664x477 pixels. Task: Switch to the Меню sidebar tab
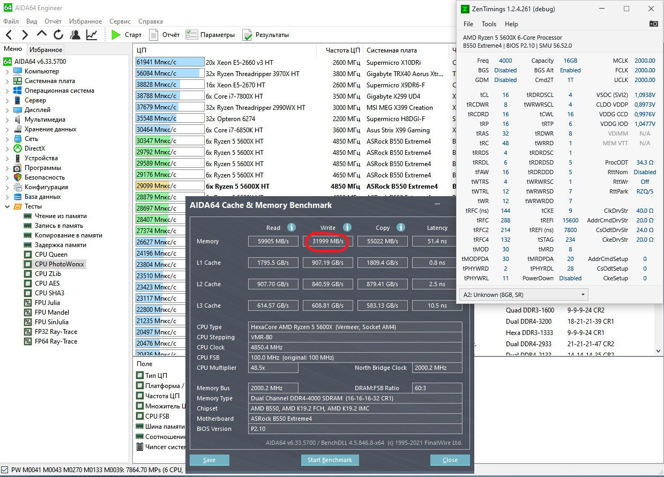coord(13,49)
